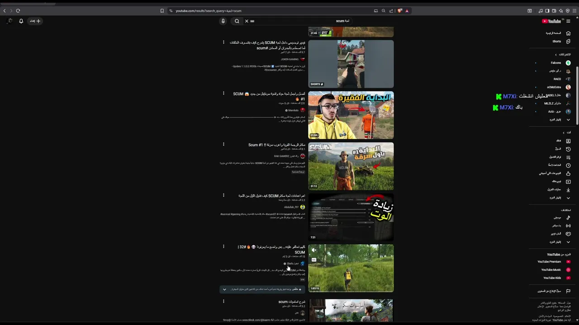Open options for the #32 SCUM video

click(x=223, y=246)
